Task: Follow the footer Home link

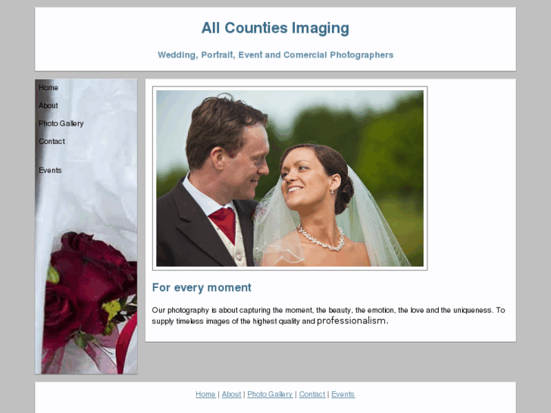Action: point(205,394)
